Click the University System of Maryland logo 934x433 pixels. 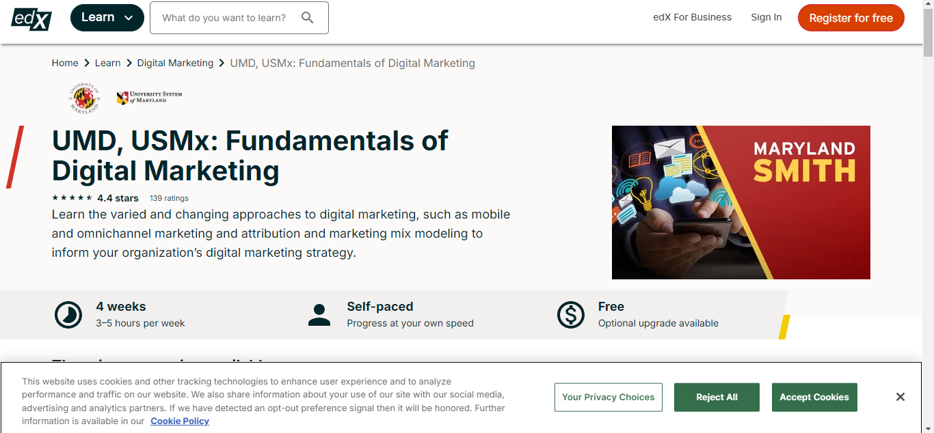coord(149,98)
